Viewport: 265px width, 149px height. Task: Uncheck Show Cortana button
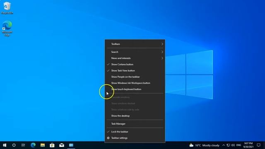point(135,65)
